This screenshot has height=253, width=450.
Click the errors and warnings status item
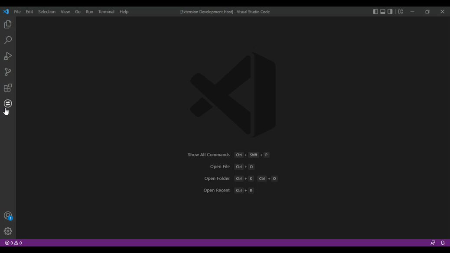click(x=13, y=243)
